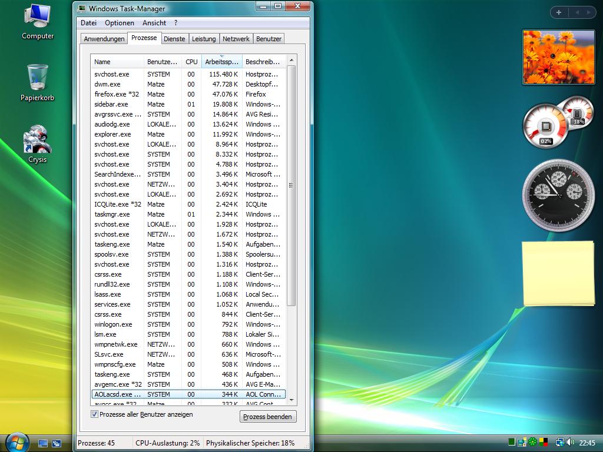Viewport: 603px width, 452px height.
Task: Sort by the CPU column header
Action: (191, 61)
